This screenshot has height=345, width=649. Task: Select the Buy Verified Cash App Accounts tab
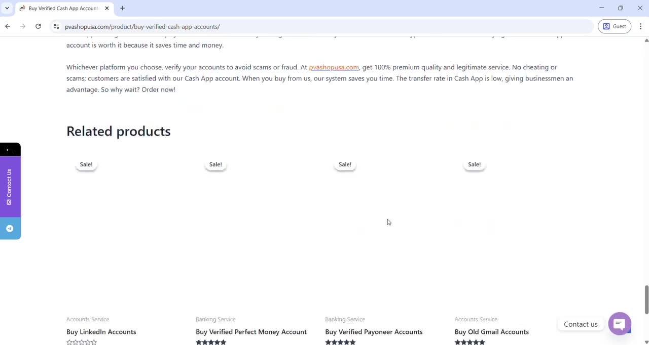(63, 9)
